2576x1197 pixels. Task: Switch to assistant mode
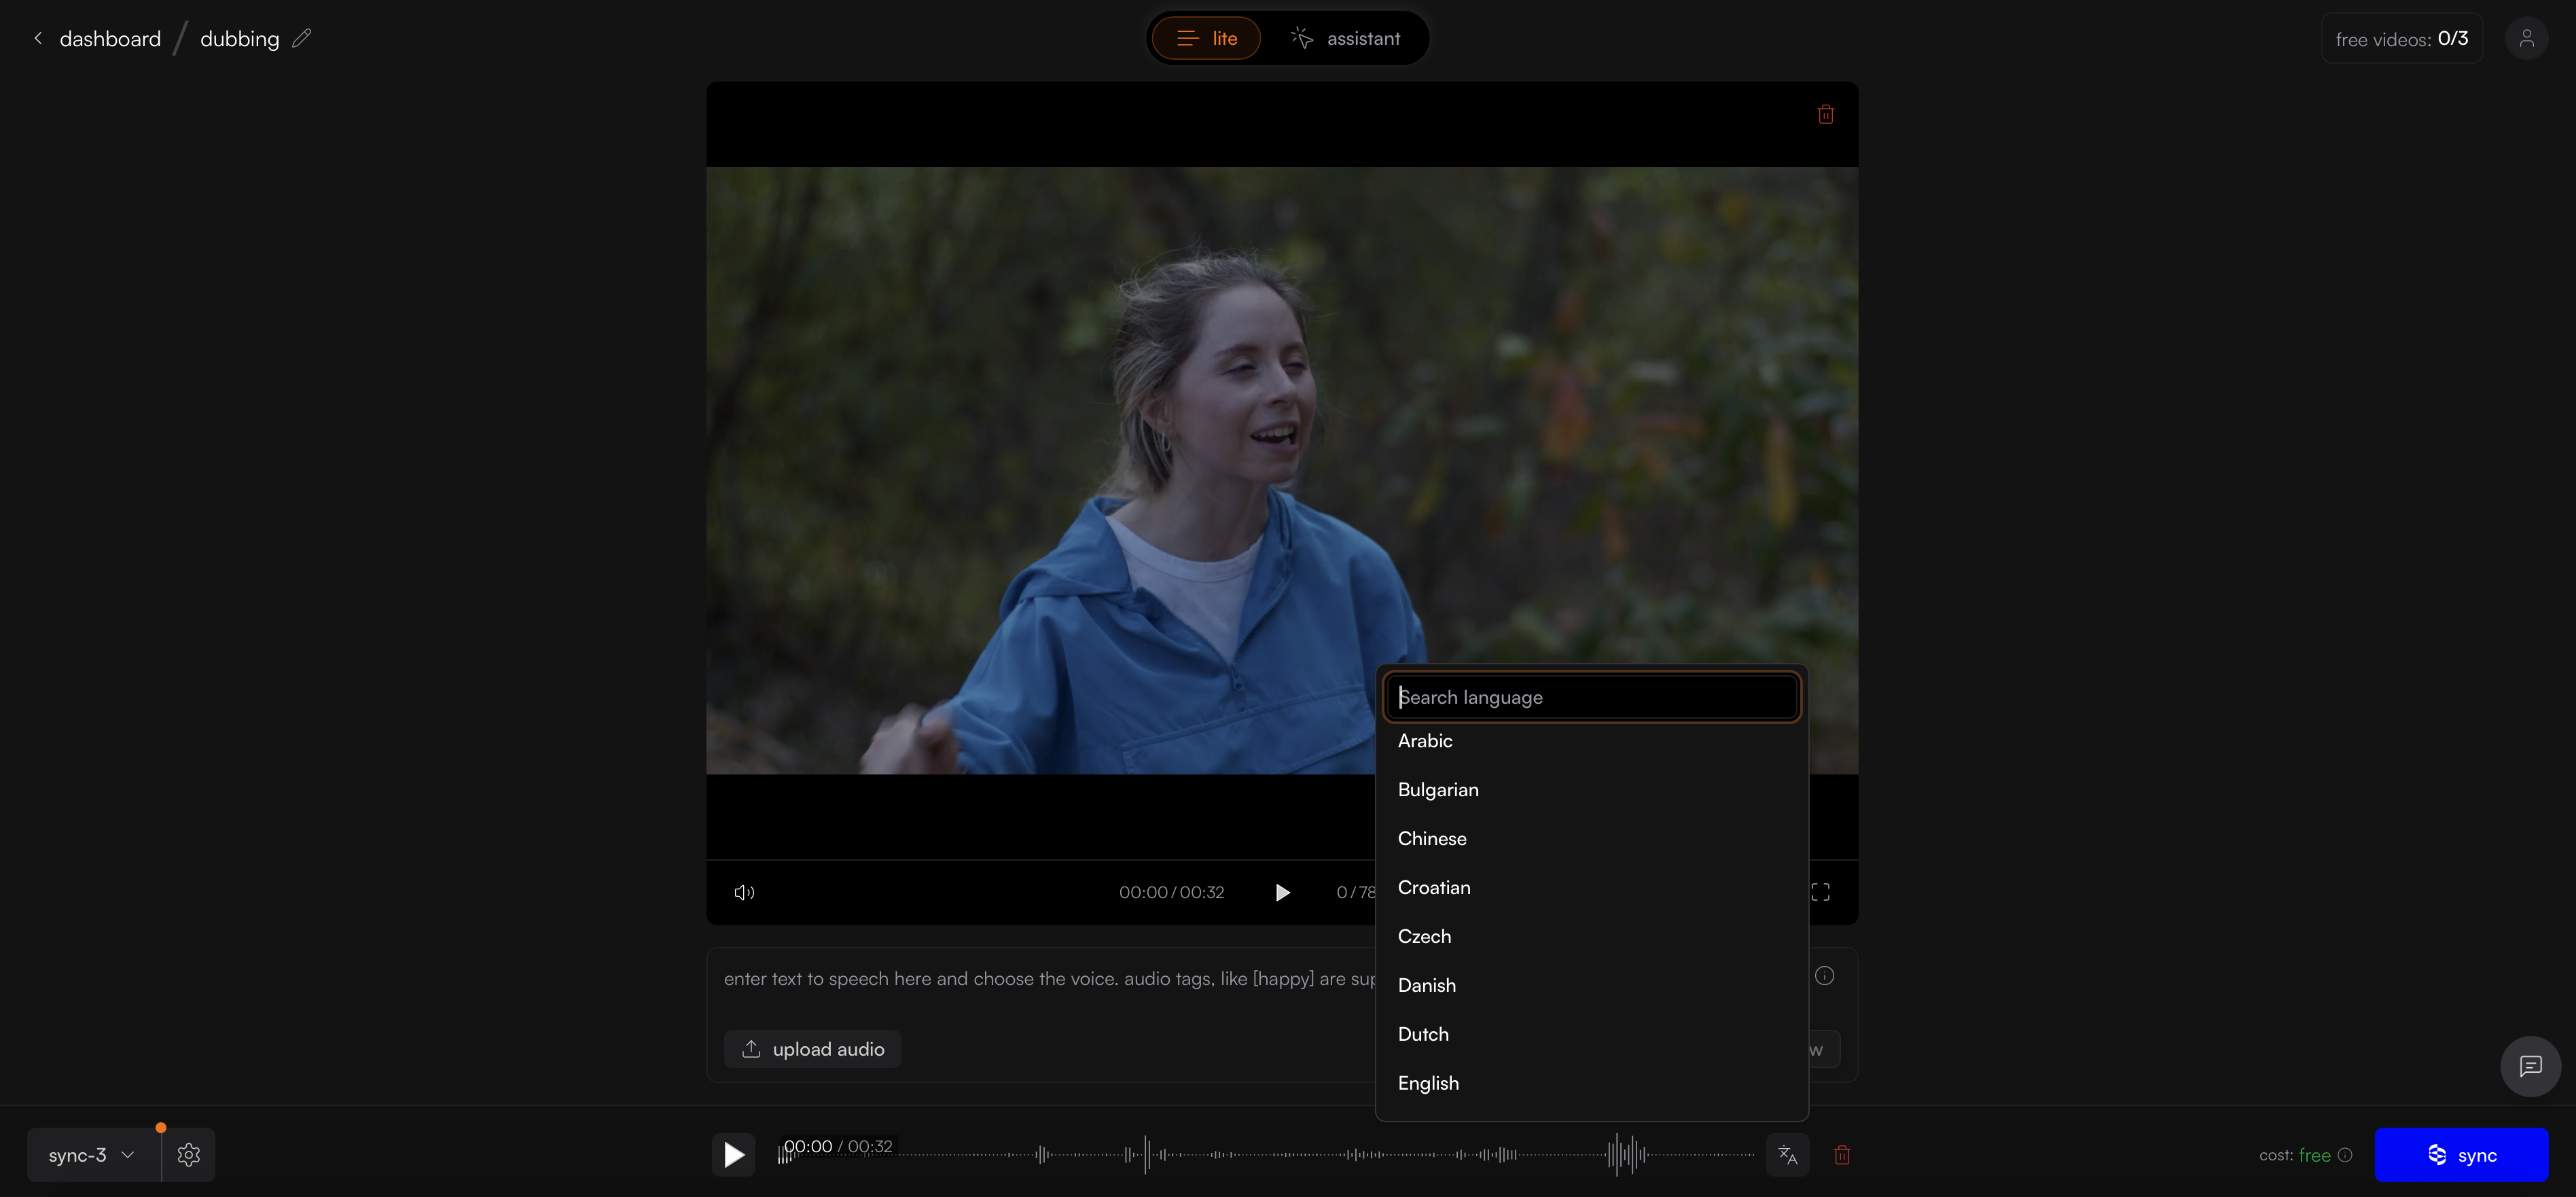pyautogui.click(x=1345, y=38)
